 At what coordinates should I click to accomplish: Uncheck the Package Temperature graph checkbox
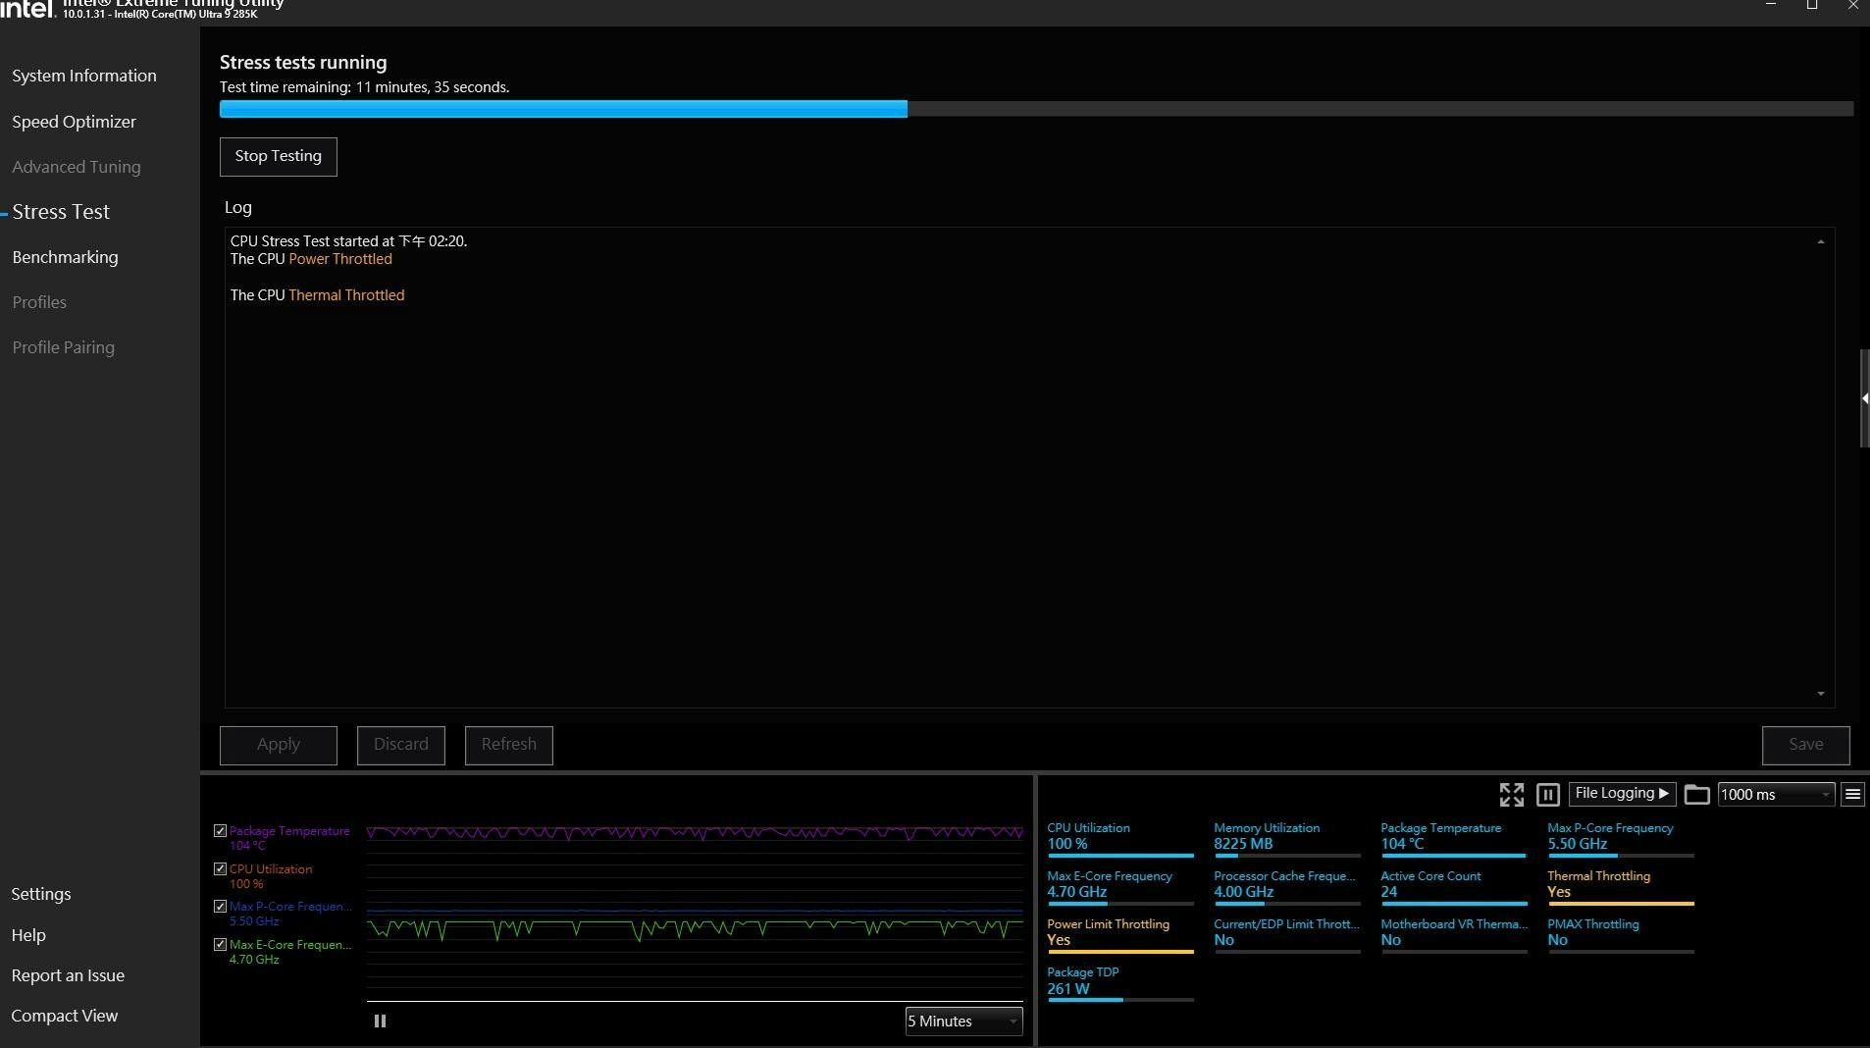coord(221,831)
